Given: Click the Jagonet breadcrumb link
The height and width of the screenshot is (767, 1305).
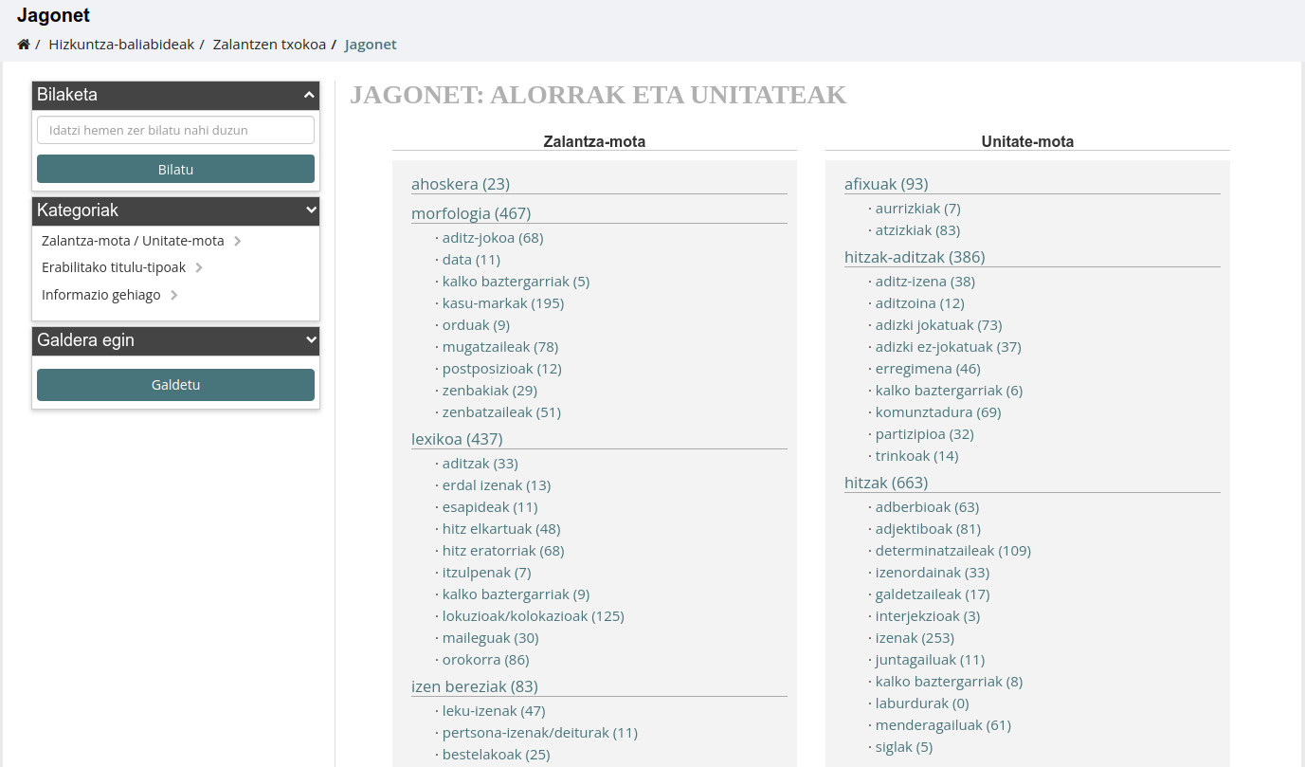Looking at the screenshot, I should (x=371, y=45).
